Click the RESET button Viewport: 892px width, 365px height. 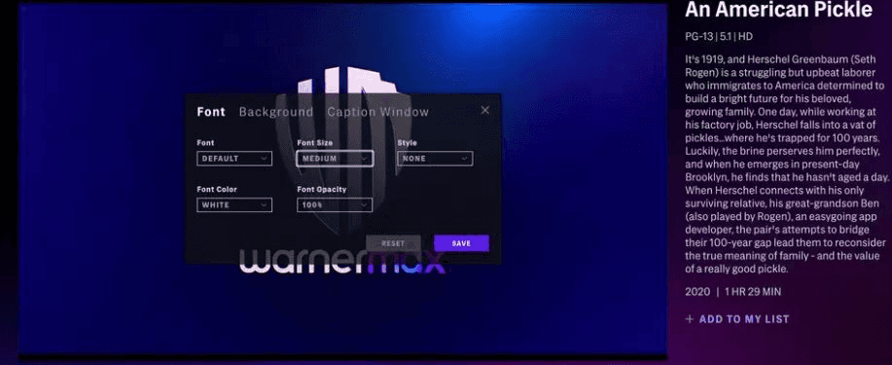click(x=393, y=243)
